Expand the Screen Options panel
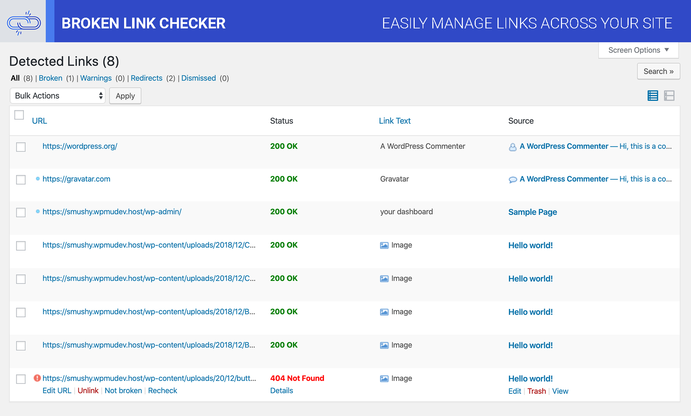This screenshot has width=691, height=416. (x=638, y=50)
